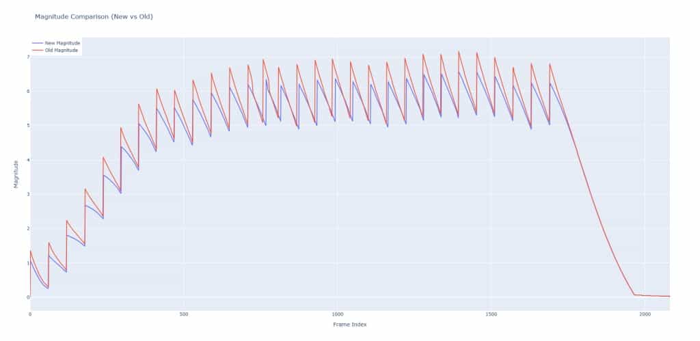Click the 2000 tick label on x-axis

(x=645, y=314)
